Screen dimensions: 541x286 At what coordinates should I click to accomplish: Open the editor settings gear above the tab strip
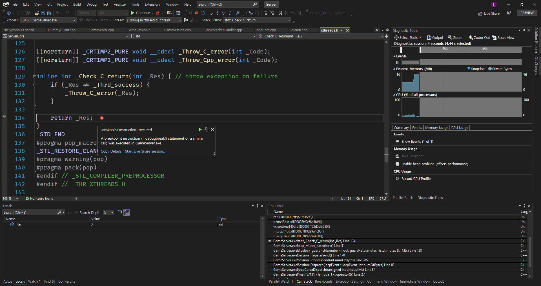pos(387,30)
